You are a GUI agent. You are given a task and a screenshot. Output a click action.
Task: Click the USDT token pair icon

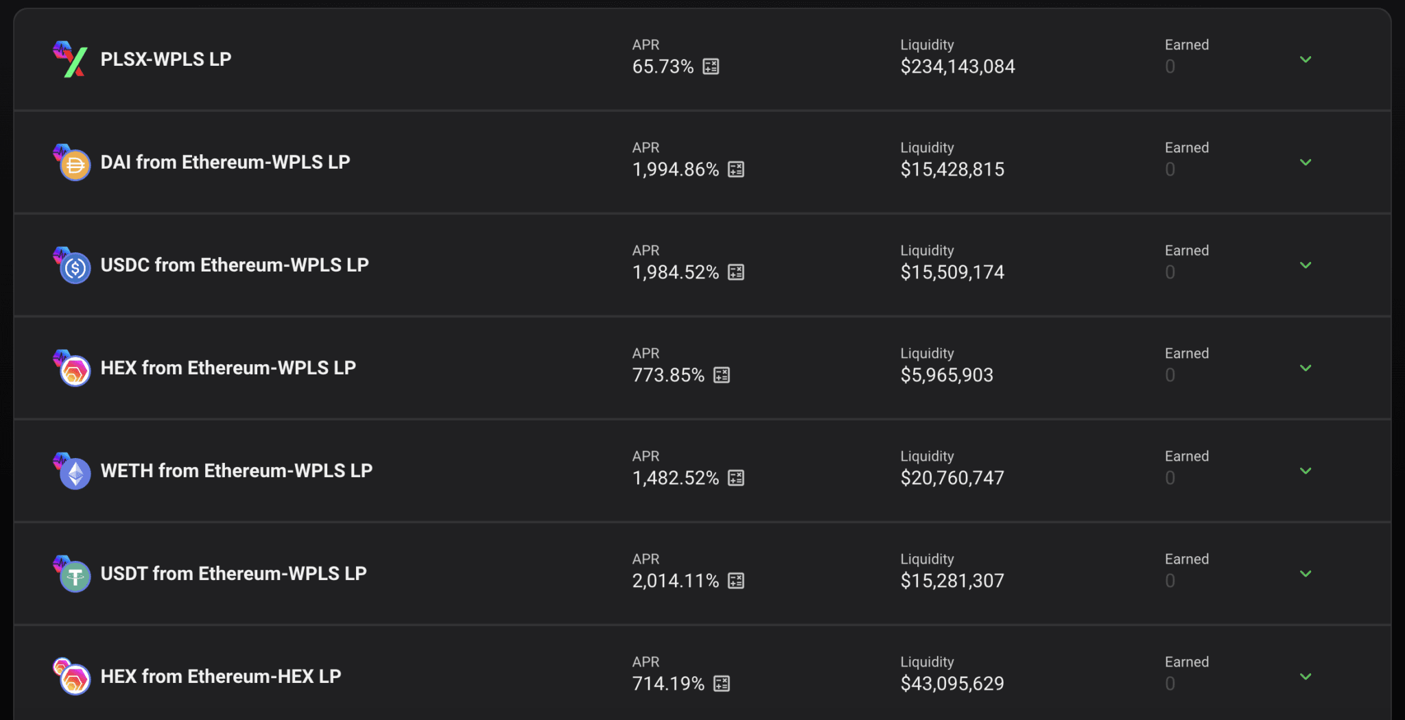71,573
